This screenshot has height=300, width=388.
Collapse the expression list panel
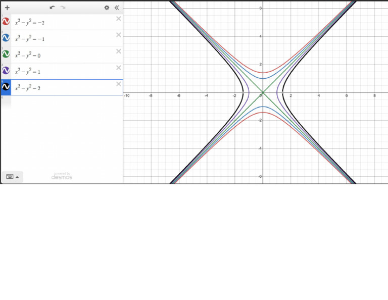click(x=117, y=8)
